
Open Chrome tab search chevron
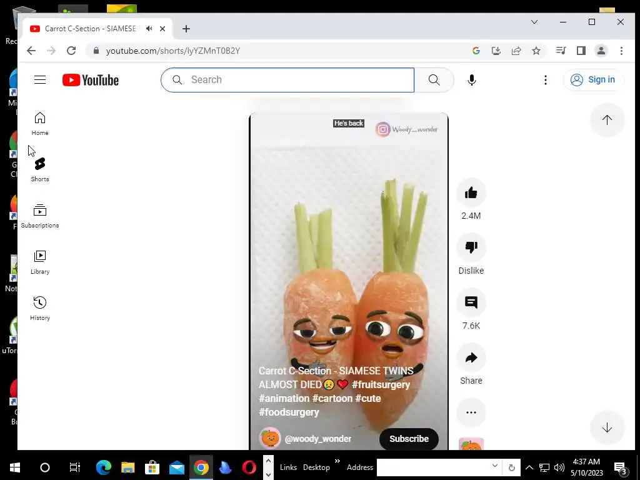tap(534, 22)
